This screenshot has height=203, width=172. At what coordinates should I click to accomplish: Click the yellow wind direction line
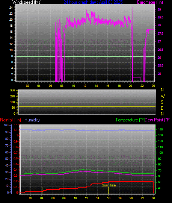coord(87,106)
